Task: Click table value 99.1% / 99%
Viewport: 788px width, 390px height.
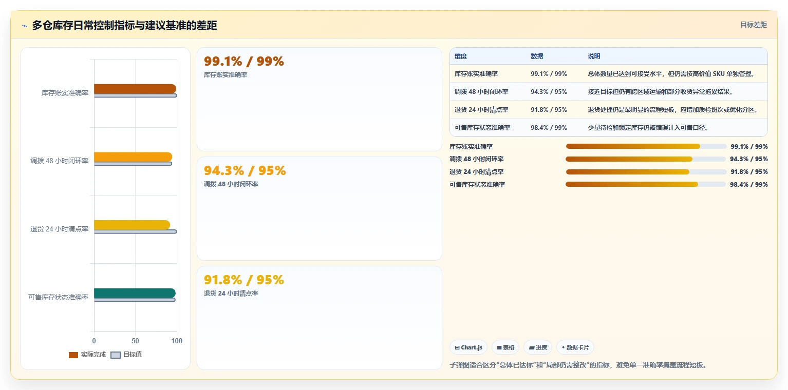Action: tap(549, 74)
